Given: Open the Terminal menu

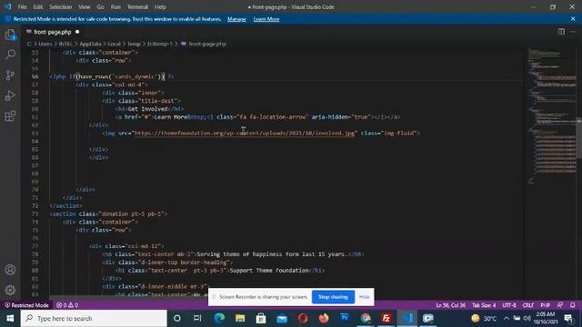Looking at the screenshot, I should point(137,7).
